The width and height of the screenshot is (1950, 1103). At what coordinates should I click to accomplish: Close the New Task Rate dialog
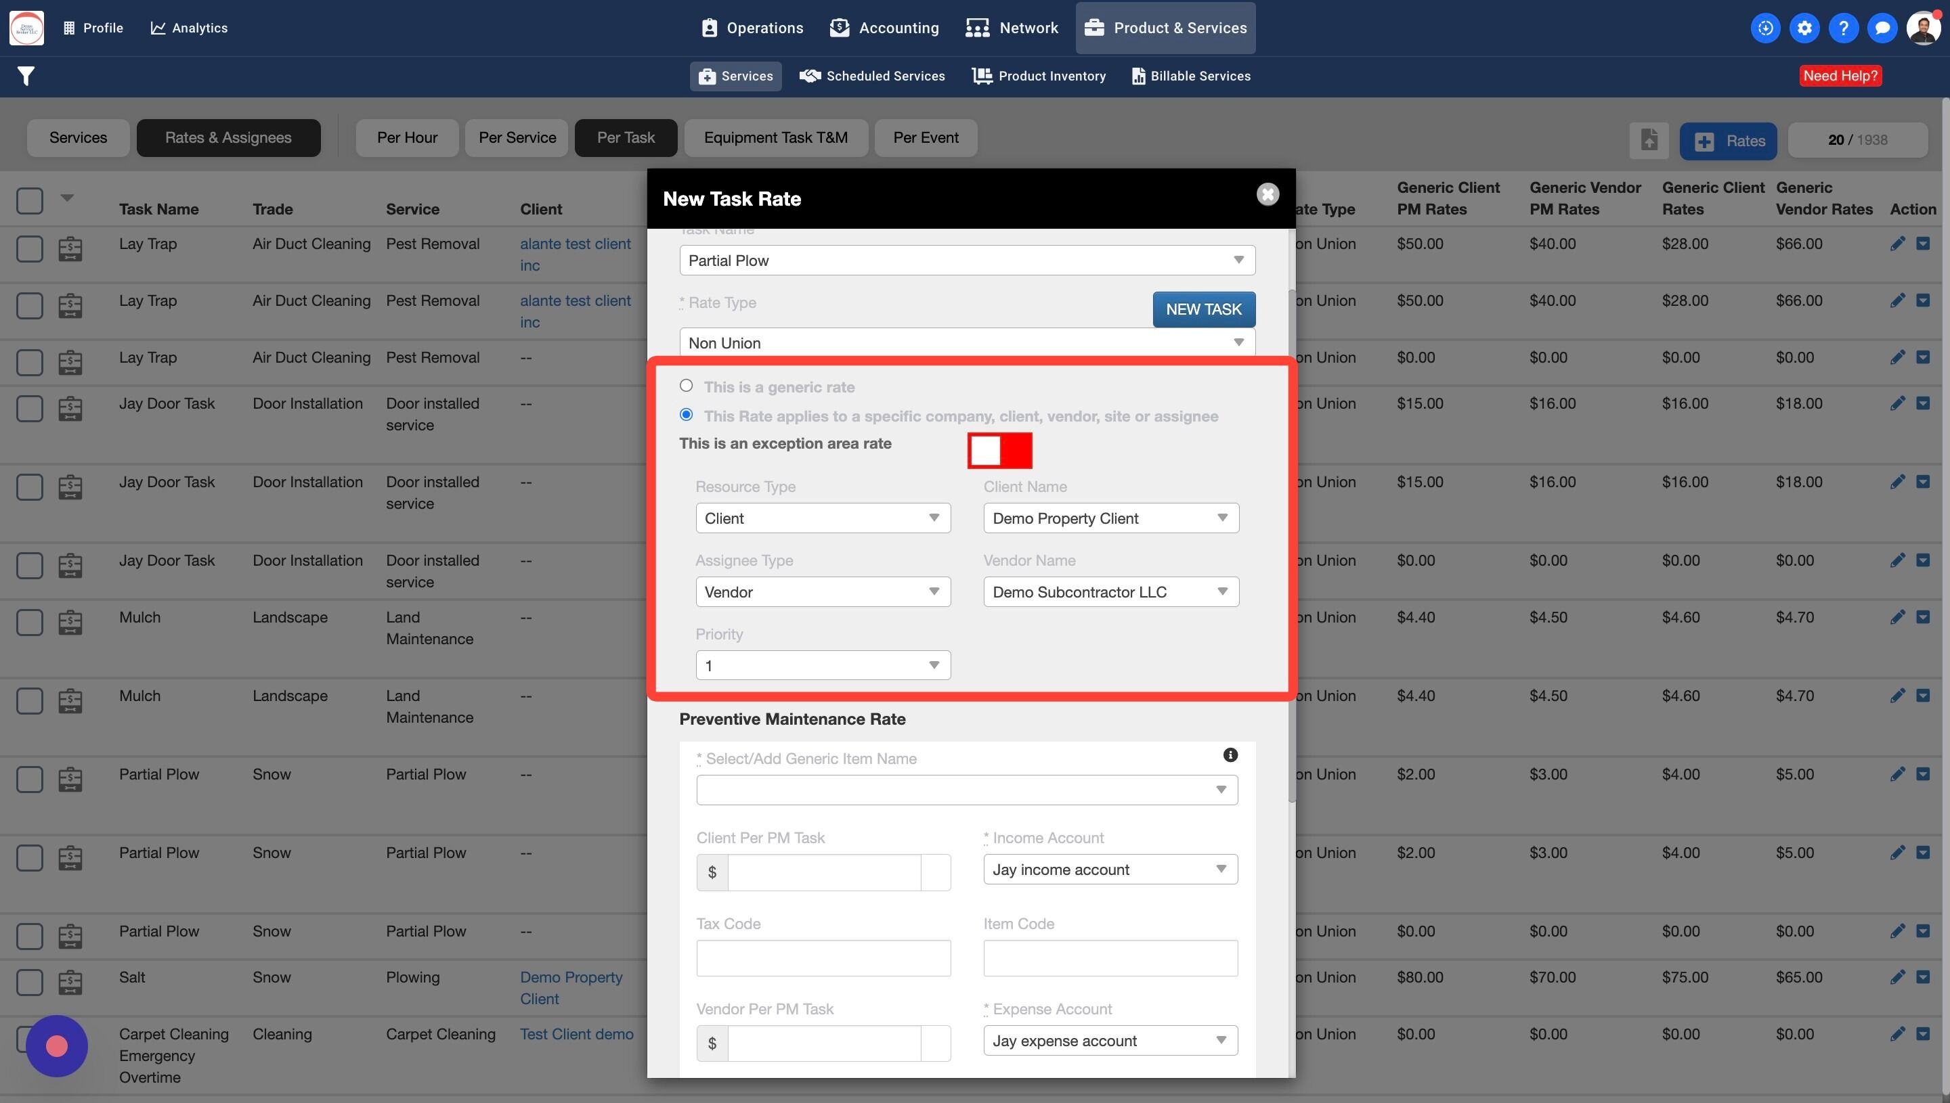1267,195
